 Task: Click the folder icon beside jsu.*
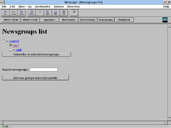[x=11, y=45]
